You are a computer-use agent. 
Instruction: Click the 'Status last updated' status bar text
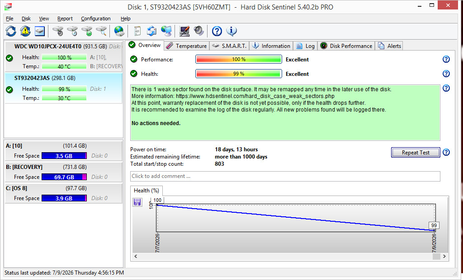[x=64, y=273]
